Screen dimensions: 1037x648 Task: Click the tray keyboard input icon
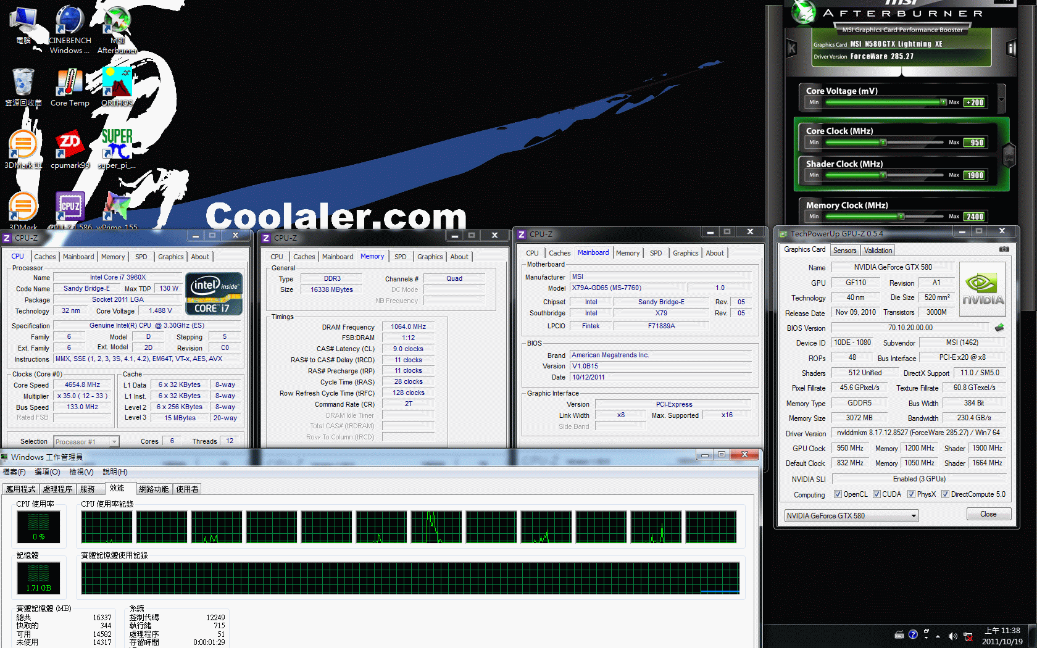click(899, 634)
